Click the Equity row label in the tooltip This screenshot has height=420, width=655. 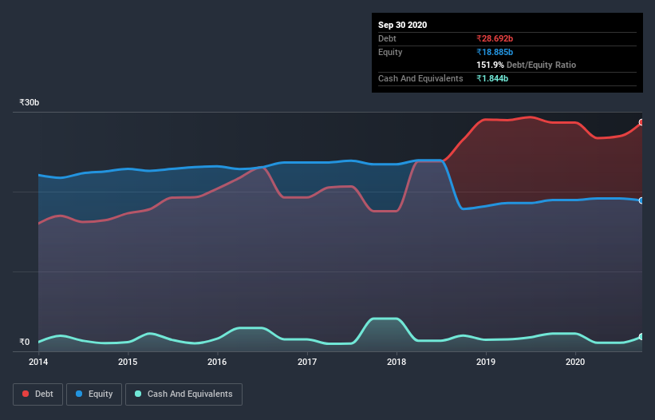click(390, 52)
